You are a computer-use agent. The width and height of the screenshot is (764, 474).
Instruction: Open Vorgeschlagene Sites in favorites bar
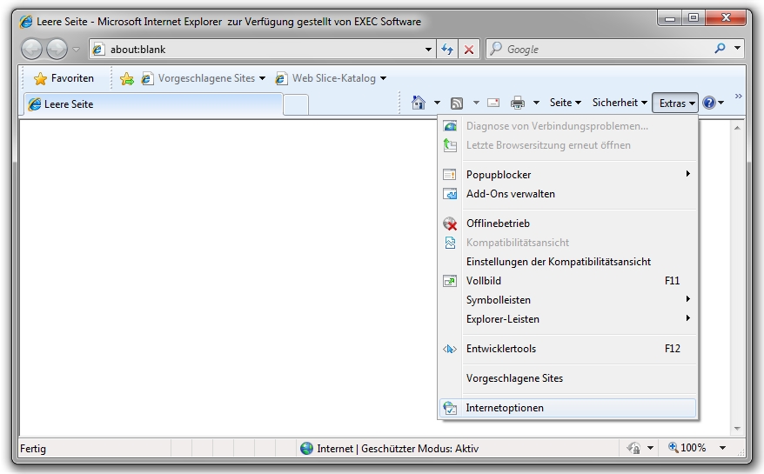[x=198, y=78]
